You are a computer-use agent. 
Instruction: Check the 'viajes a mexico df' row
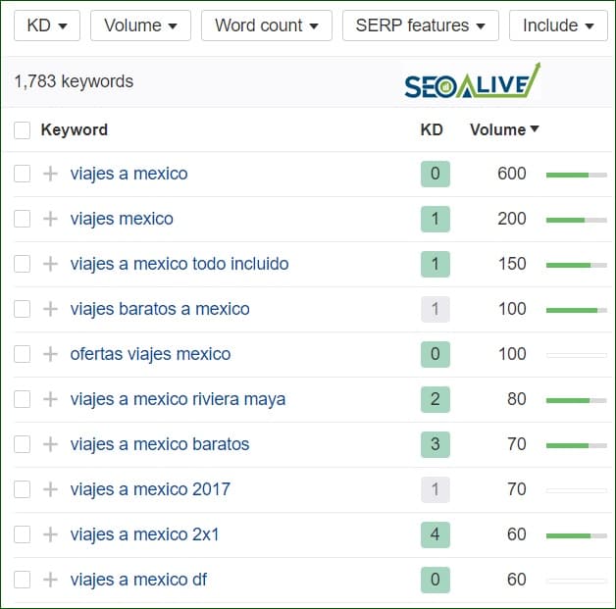pyautogui.click(x=22, y=580)
